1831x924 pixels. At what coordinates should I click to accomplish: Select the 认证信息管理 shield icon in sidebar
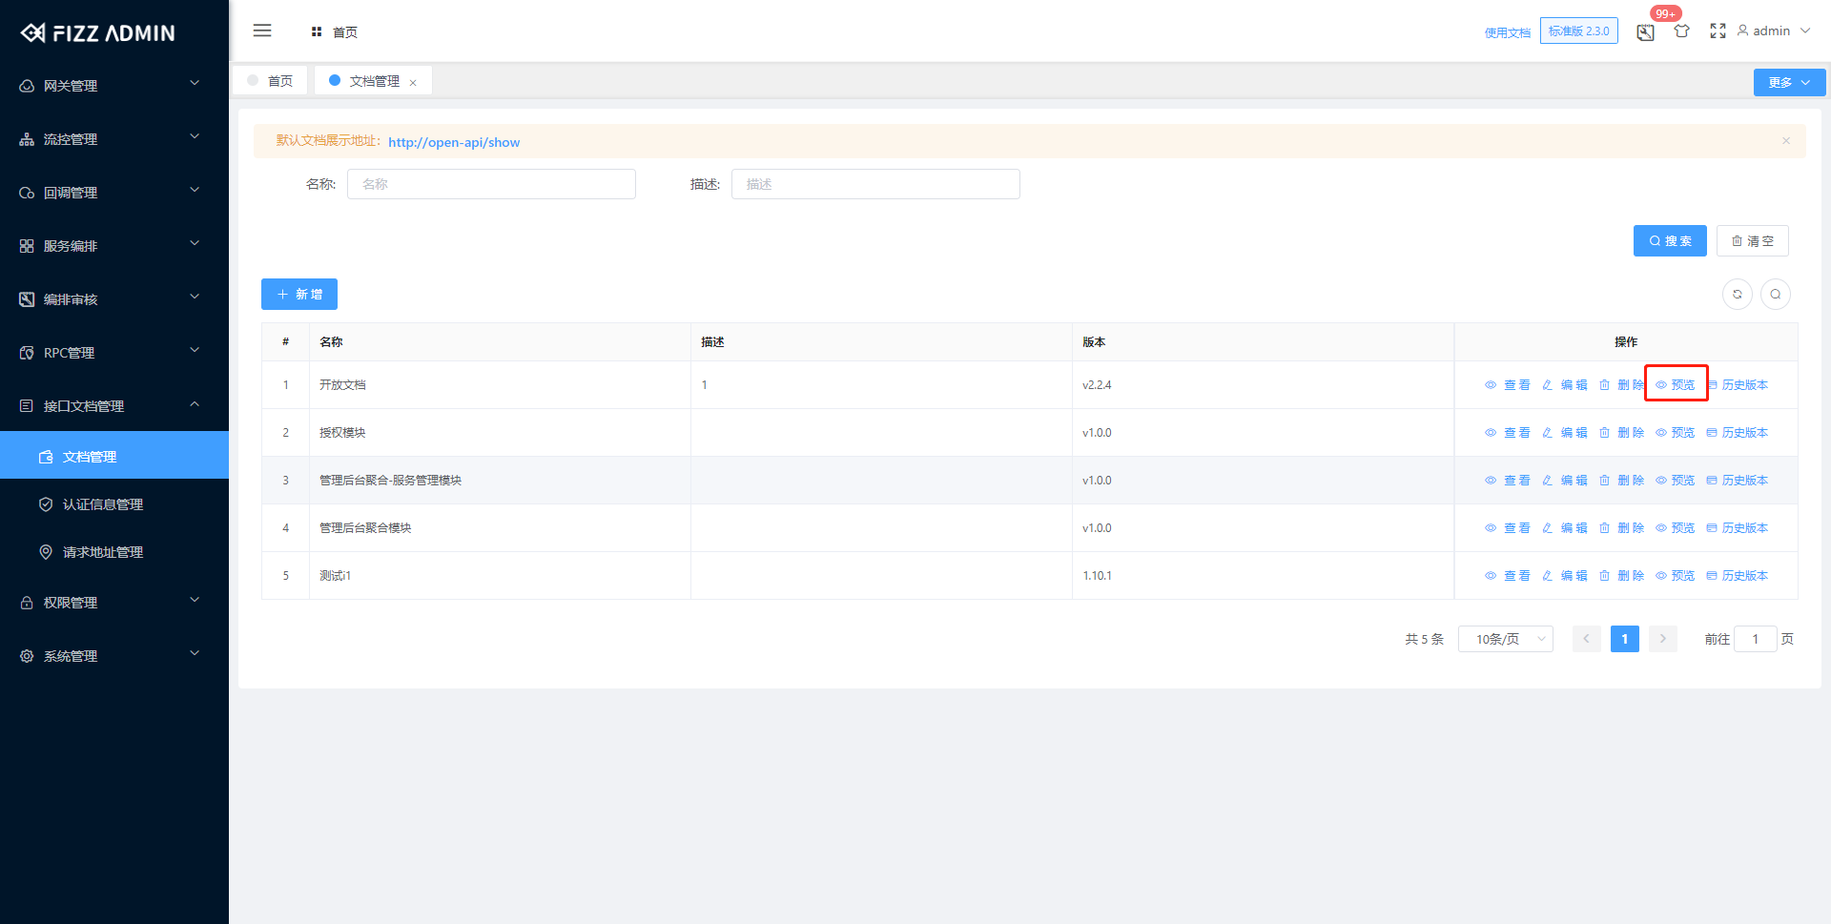coord(46,503)
